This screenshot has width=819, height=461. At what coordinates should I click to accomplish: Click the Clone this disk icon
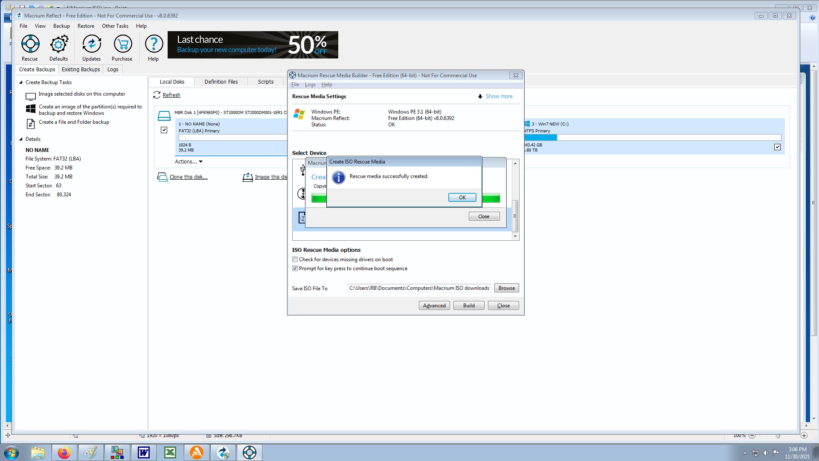[162, 177]
